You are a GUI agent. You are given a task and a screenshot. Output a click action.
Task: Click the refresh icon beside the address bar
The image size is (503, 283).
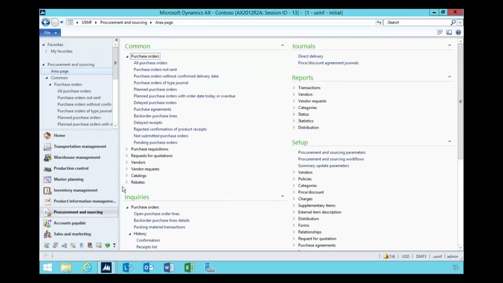tap(379, 22)
